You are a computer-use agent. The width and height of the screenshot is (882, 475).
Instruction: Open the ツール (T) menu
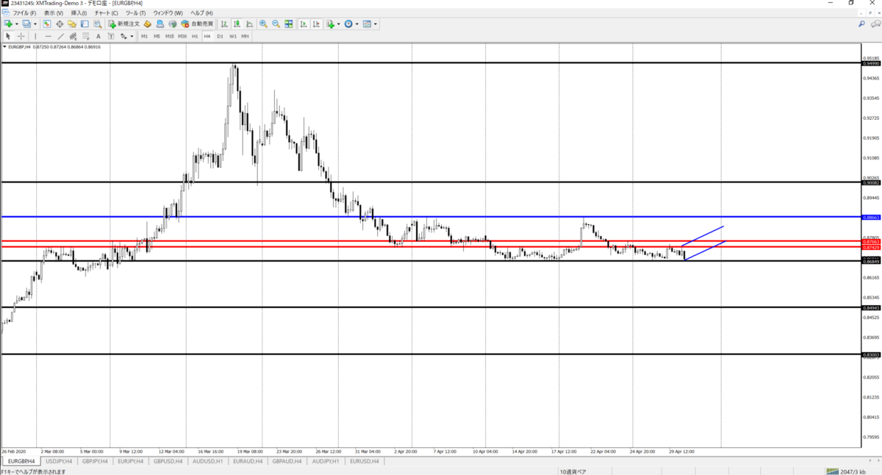136,13
